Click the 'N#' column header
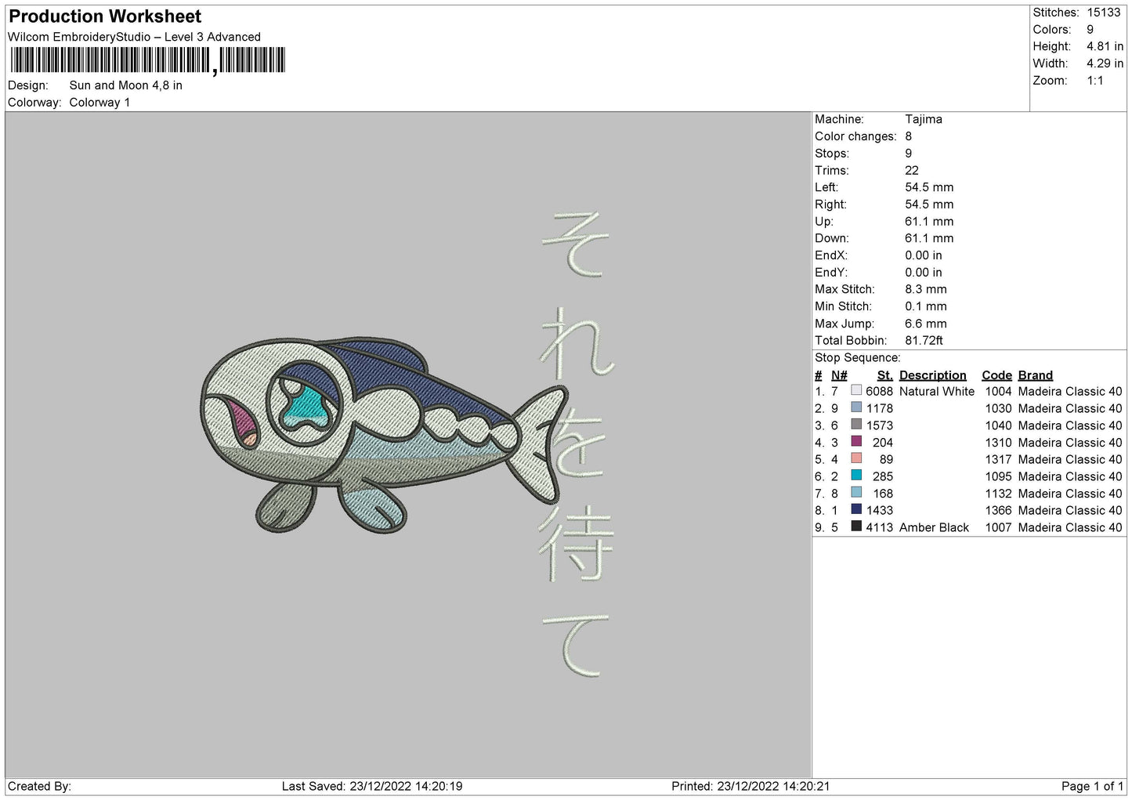 click(839, 375)
